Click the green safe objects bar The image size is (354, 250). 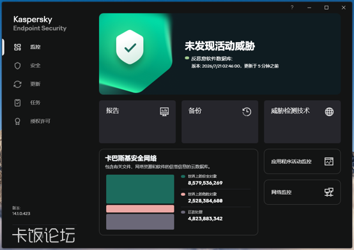[x=140, y=189]
